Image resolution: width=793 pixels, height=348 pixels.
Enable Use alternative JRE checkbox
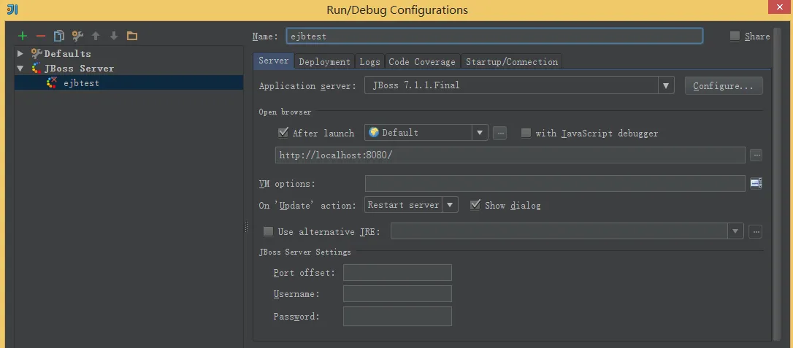tap(269, 231)
